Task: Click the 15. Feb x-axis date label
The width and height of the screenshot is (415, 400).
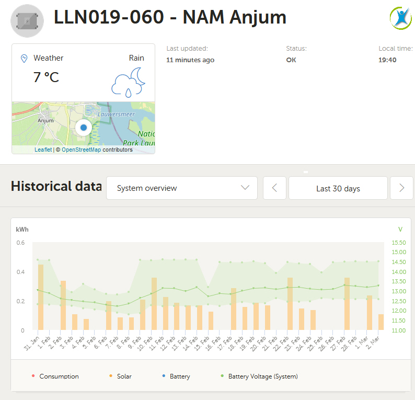Action: tap(202, 343)
